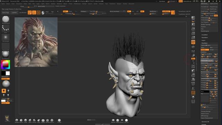Click the Zoom canvas icon
The width and height of the screenshot is (222, 125).
click(x=193, y=29)
